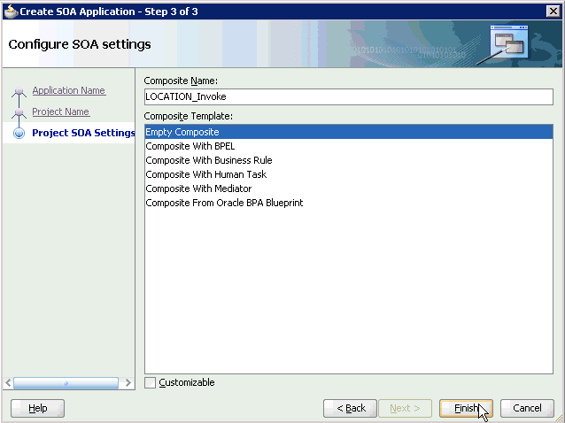Click the Application Name step node icon

point(19,91)
